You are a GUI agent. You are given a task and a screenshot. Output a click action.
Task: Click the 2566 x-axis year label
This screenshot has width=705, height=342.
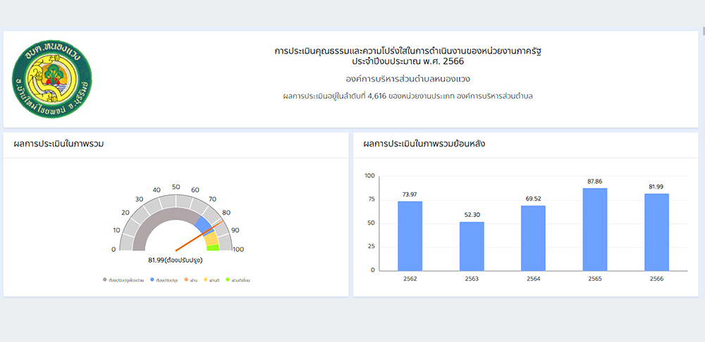point(656,279)
